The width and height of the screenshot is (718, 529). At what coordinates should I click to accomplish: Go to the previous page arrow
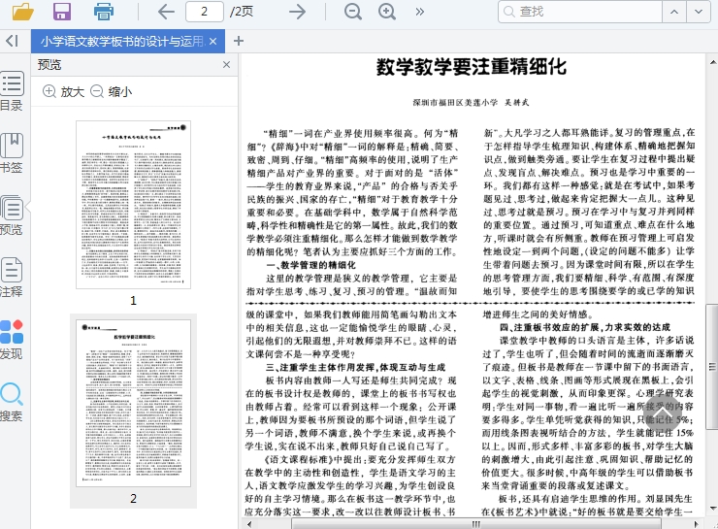pos(166,12)
